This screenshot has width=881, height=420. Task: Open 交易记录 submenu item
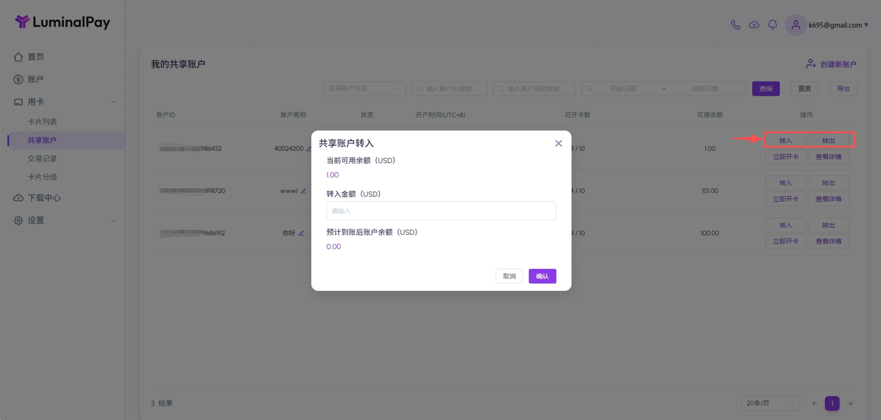click(42, 159)
